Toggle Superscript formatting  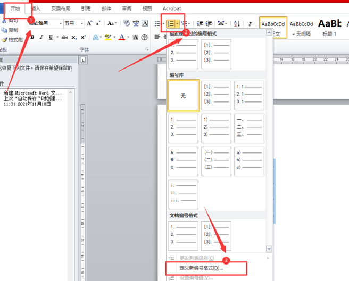(83, 37)
